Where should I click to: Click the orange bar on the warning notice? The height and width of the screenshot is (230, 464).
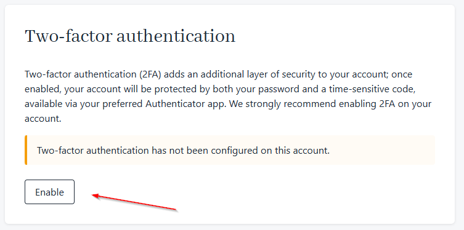tap(26, 150)
